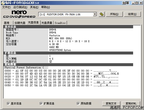
Task: Open the 帮助(H) menu
Action: click(x=45, y=7)
